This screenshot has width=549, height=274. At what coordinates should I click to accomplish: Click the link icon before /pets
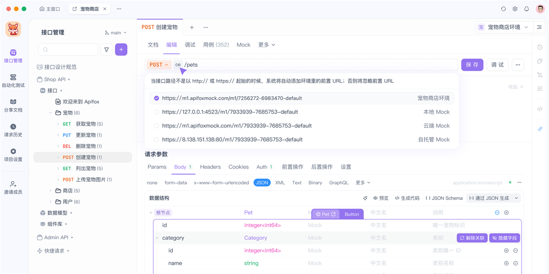[178, 65]
